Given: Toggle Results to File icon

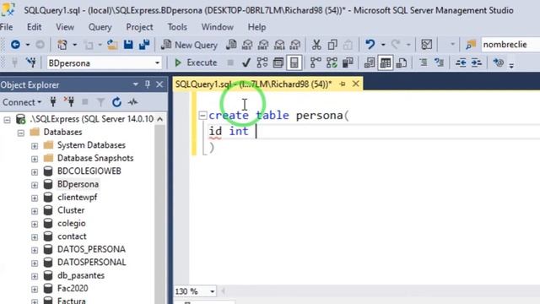Looking at the screenshot, I should [x=402, y=62].
